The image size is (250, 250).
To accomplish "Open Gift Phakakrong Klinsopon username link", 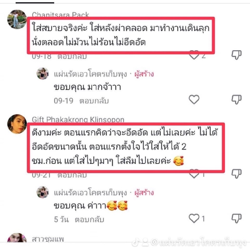I will coord(78,119).
